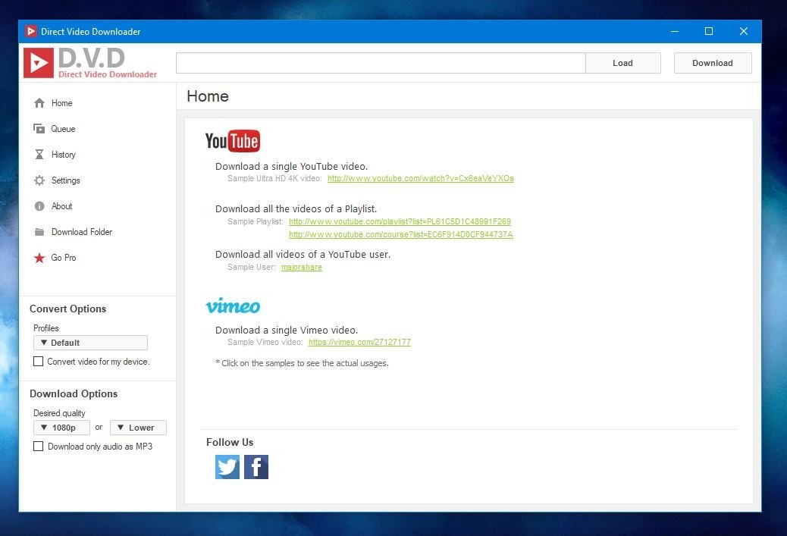This screenshot has height=536, width=787.
Task: Click the Load button
Action: click(623, 63)
